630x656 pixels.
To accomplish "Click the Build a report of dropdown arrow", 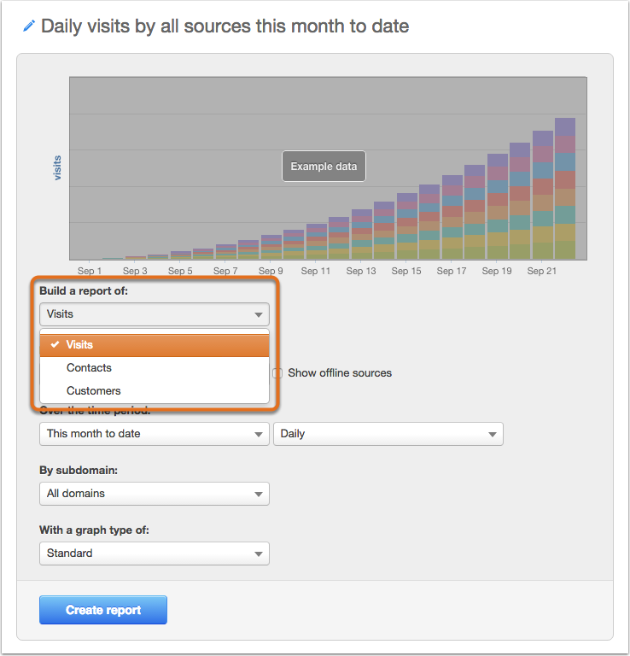I will pos(259,314).
